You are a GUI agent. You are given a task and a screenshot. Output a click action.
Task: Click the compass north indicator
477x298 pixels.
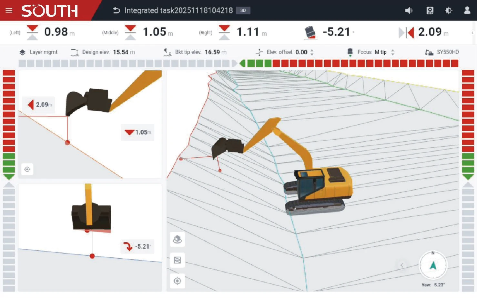pyautogui.click(x=433, y=265)
